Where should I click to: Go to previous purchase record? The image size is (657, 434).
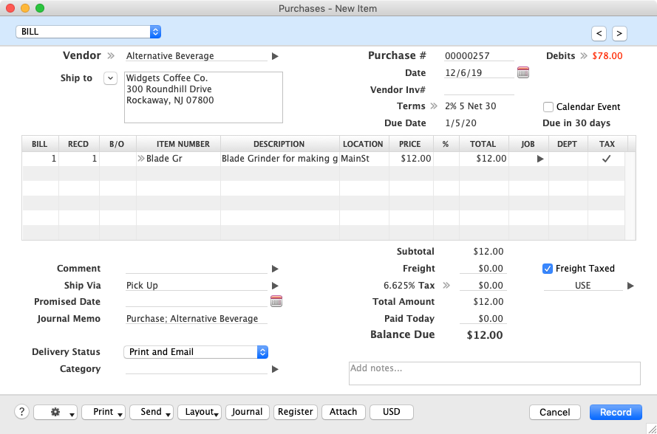599,33
